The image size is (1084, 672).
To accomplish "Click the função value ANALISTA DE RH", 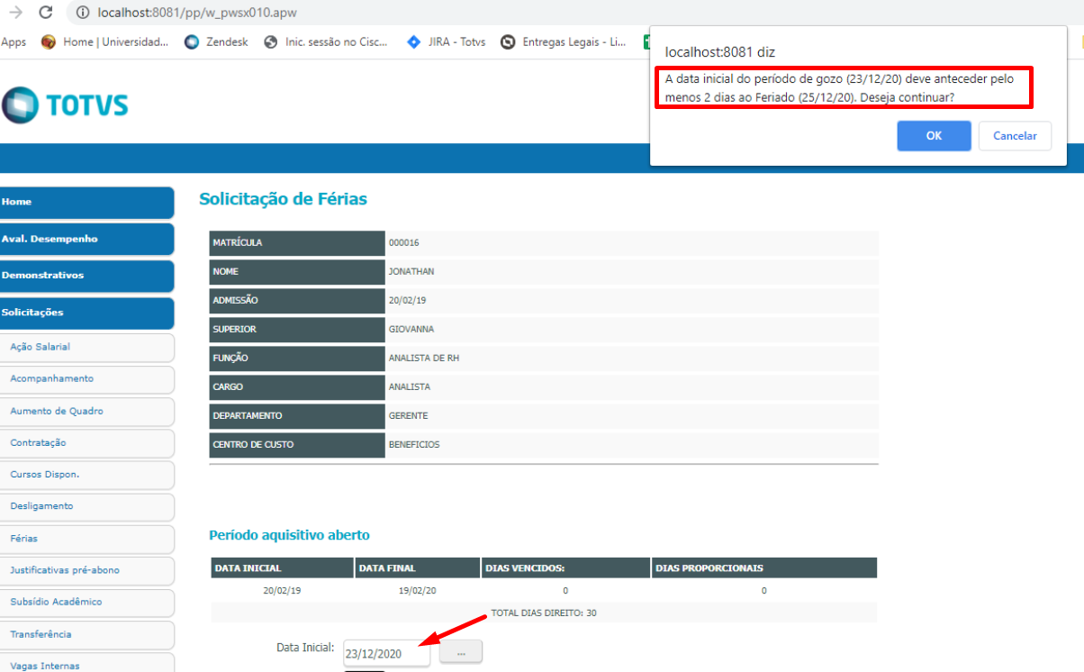I will tap(424, 359).
